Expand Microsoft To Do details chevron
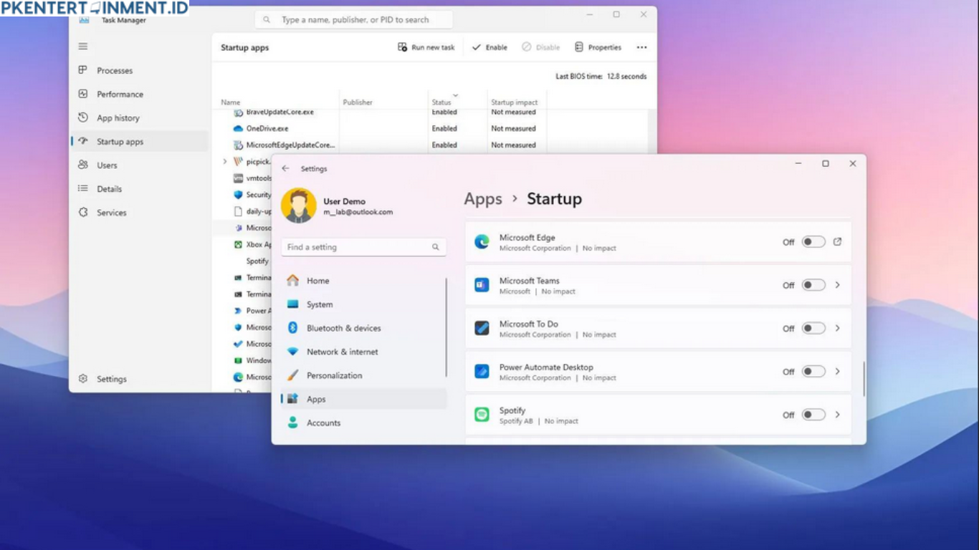 837,328
